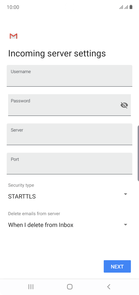Viewport: 139px width, 295px height.
Task: Open recent apps from navigation bar
Action: pyautogui.click(x=31, y=287)
